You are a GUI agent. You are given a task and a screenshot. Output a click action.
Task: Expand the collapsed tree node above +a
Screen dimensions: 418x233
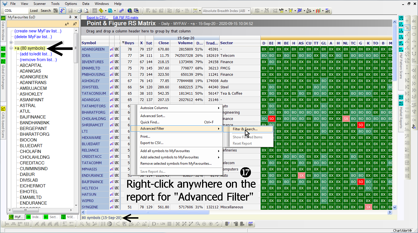click(x=11, y=42)
